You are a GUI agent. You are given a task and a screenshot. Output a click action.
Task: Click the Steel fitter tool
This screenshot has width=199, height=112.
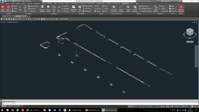coord(105,11)
